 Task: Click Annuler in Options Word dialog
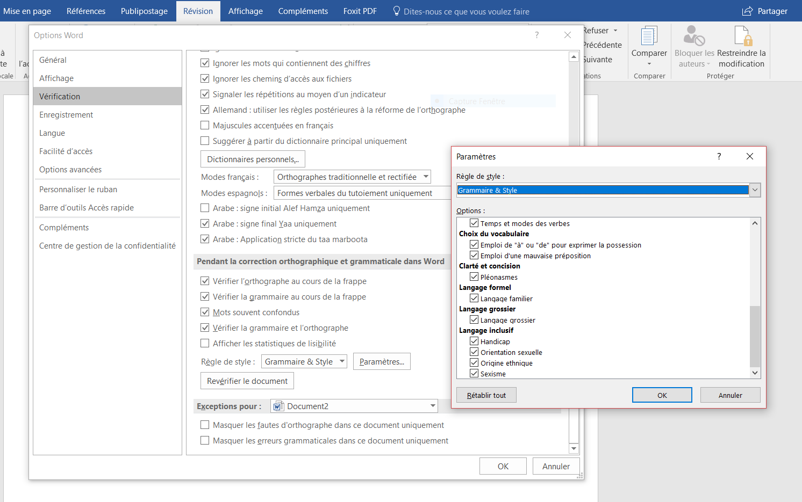tap(556, 467)
